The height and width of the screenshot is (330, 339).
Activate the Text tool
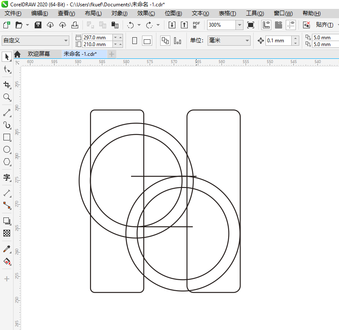[7, 177]
